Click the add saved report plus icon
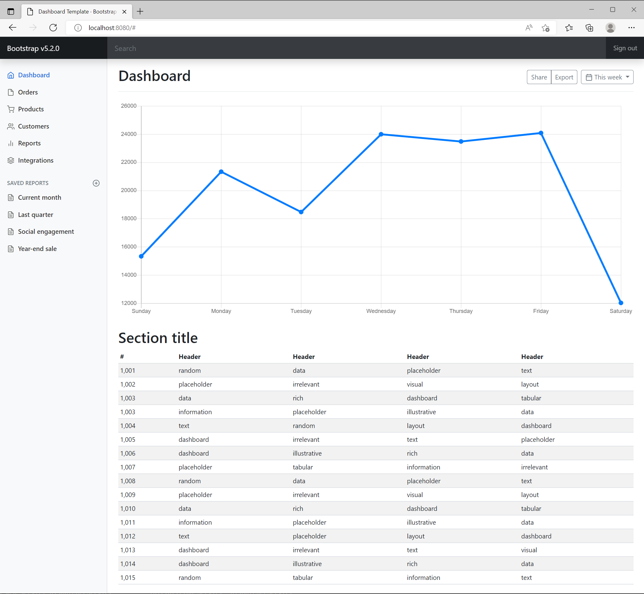This screenshot has height=594, width=644. click(x=96, y=183)
